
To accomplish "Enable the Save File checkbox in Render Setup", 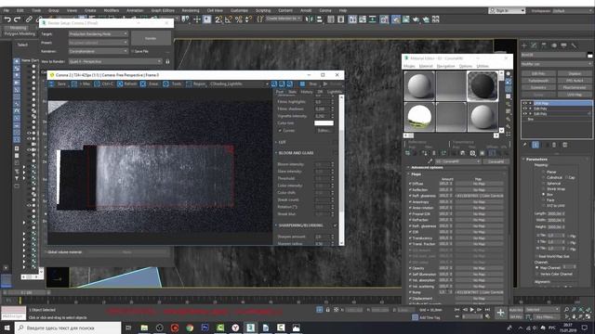I will click(132, 51).
